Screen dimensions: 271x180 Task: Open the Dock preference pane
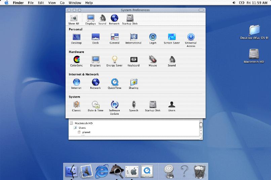[95, 39]
